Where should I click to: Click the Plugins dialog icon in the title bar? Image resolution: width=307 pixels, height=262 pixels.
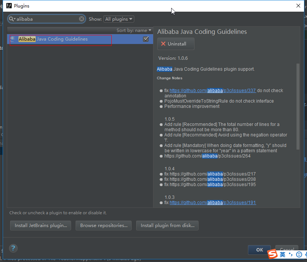click(8, 5)
